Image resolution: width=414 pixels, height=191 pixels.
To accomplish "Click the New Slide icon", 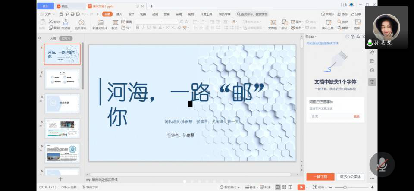I will (x=101, y=22).
